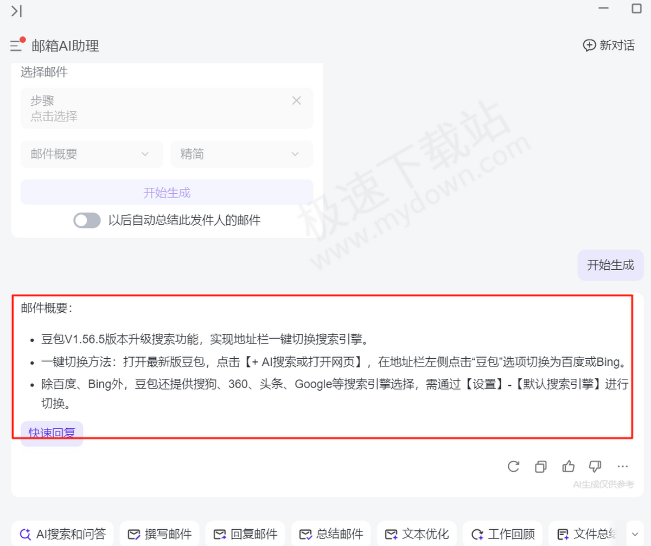Give a thumbs down to the response
The image size is (651, 546).
[x=595, y=467]
